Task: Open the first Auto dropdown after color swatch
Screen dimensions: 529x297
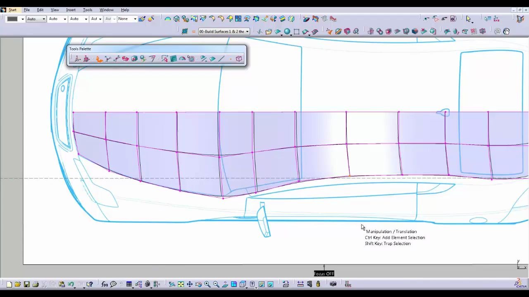Action: point(36,19)
